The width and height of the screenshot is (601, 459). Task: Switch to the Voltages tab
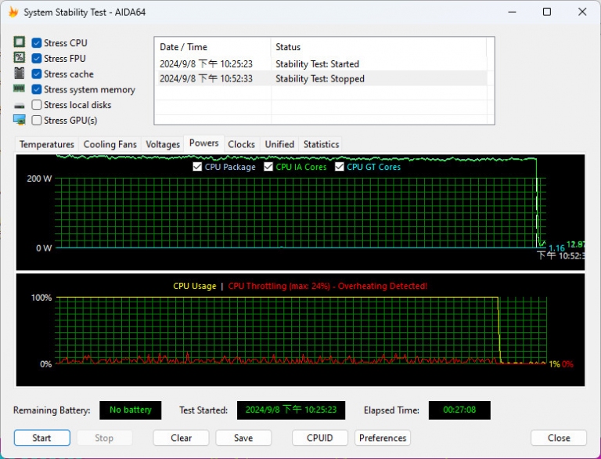pos(163,144)
